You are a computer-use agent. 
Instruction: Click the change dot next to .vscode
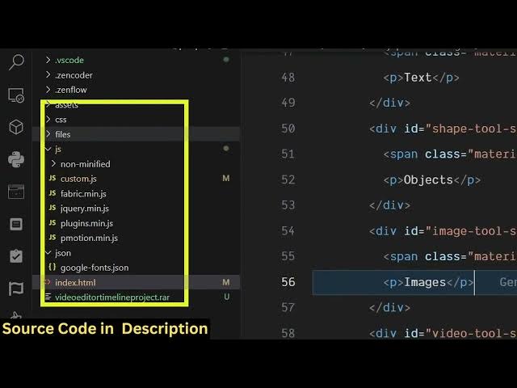pos(226,60)
